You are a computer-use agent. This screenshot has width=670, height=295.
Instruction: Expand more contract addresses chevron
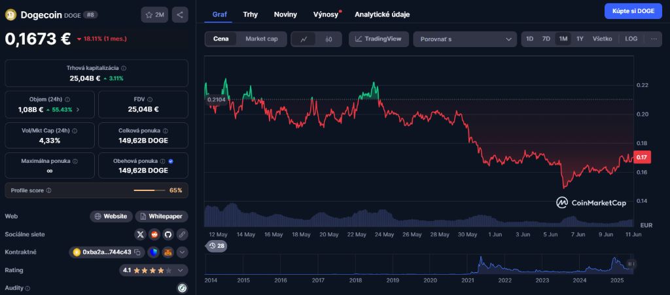point(183,252)
